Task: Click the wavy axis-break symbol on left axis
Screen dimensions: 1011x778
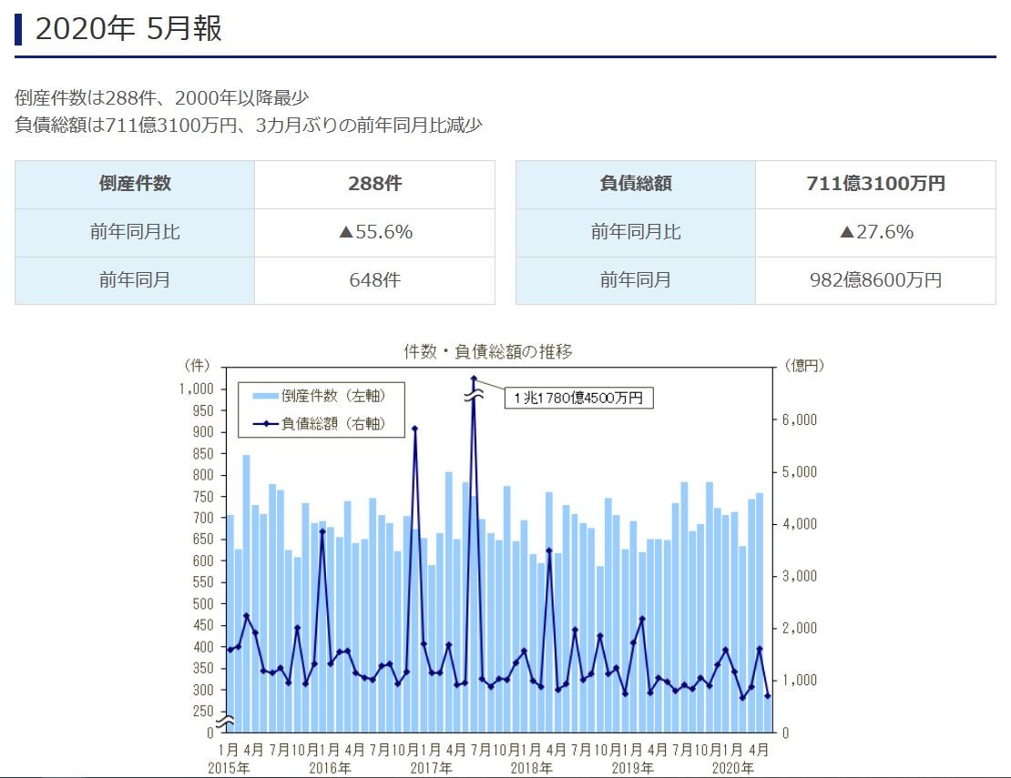Action: click(x=225, y=722)
